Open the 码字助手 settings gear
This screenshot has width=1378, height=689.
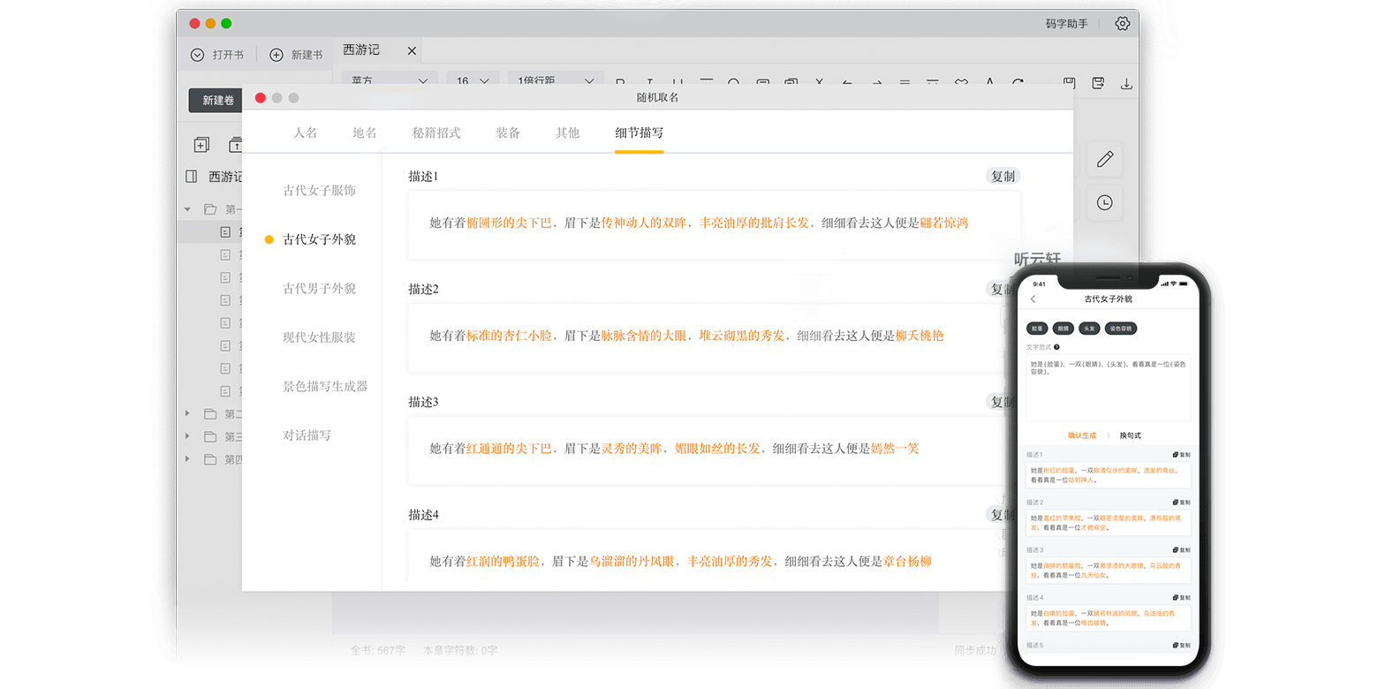(x=1122, y=24)
